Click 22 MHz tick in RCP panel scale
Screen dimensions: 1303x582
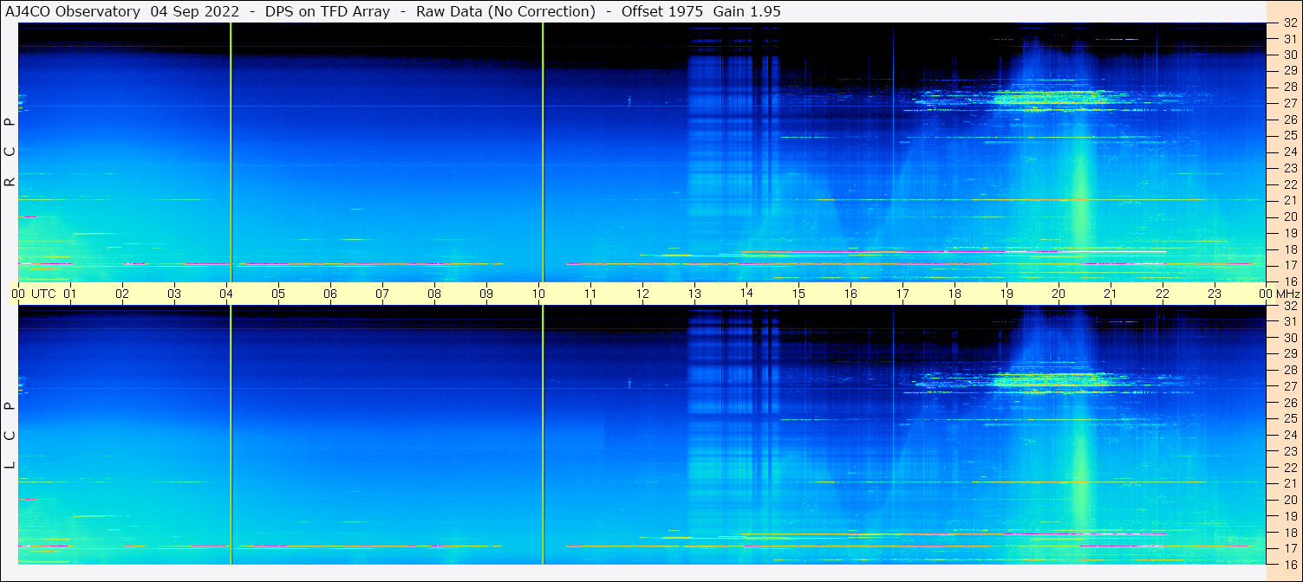(x=1289, y=184)
